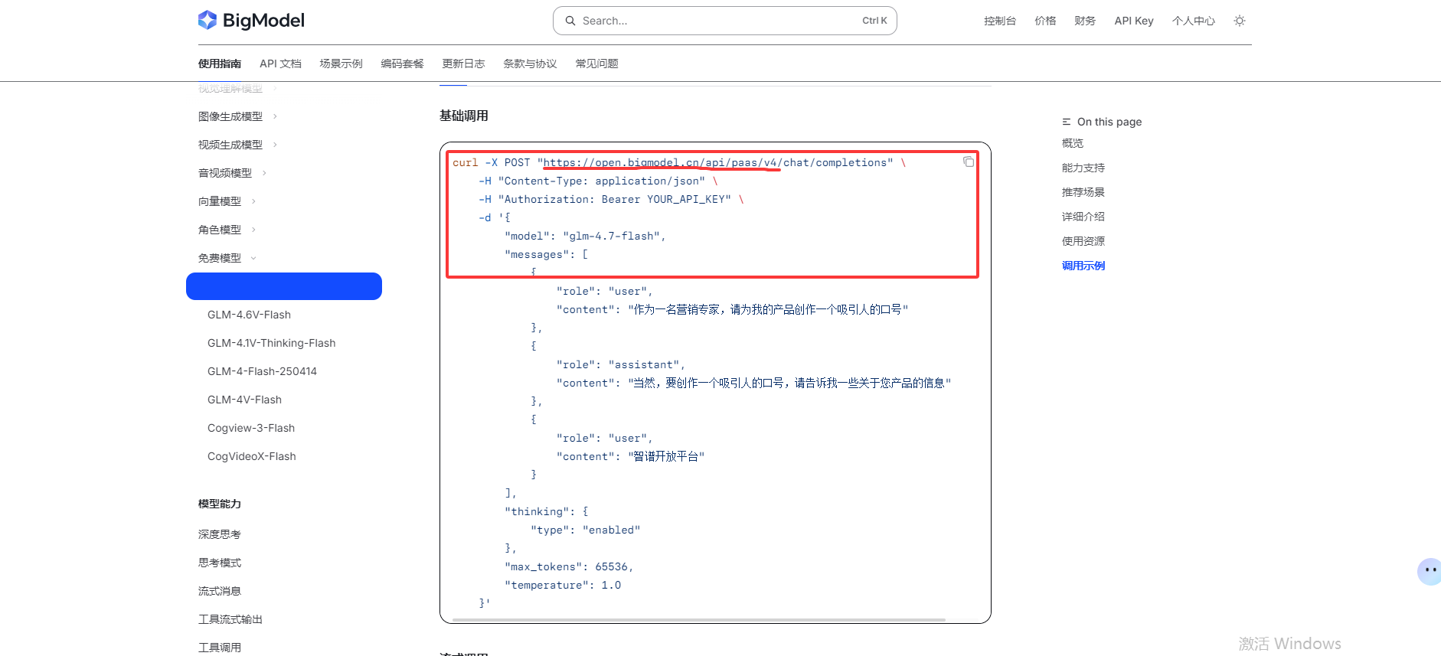Switch to 编码套餐 tab
Screen dimensions: 1441x656
click(402, 64)
